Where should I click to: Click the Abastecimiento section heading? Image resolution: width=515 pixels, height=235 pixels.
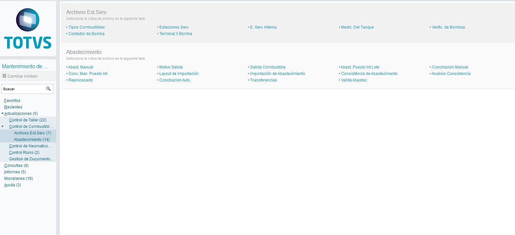click(x=84, y=52)
